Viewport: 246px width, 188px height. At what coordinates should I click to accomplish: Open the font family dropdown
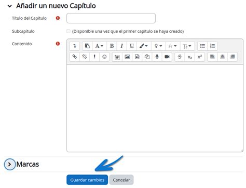pos(173,46)
